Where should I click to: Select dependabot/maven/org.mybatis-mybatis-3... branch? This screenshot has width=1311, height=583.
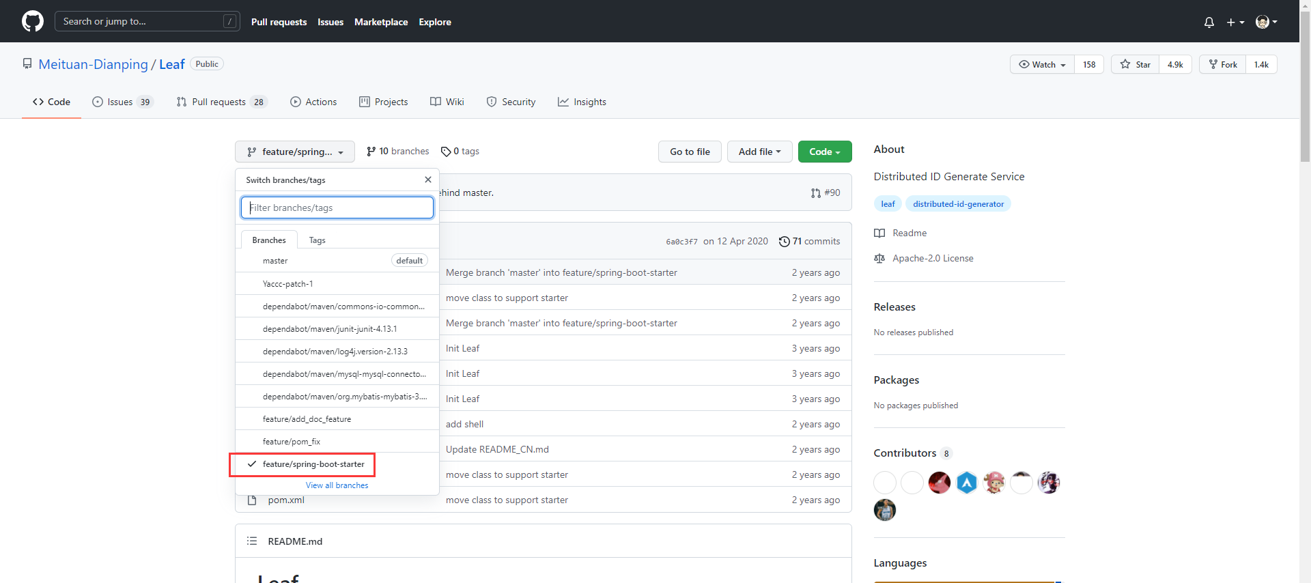[x=337, y=396]
